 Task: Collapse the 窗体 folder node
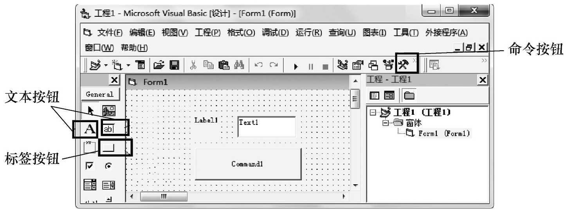[385, 123]
